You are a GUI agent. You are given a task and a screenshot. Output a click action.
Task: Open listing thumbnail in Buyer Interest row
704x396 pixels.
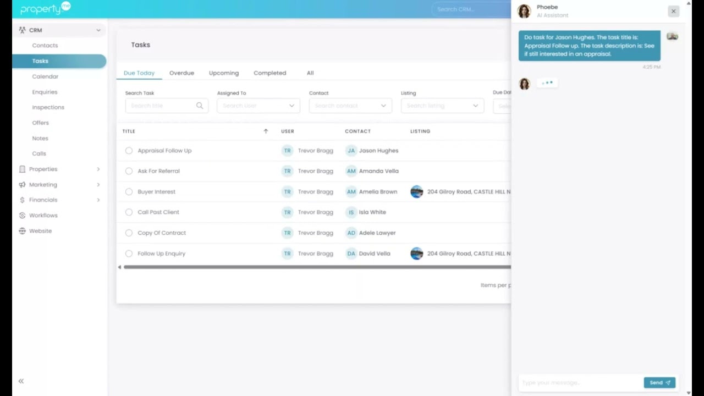coord(417,192)
